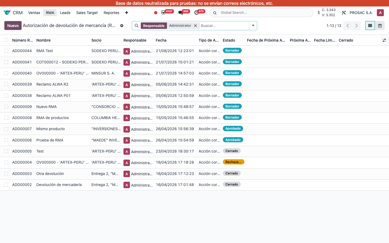This screenshot has width=389, height=243.
Task: Open conversations chat icon with 985 badge
Action: click(x=180, y=13)
